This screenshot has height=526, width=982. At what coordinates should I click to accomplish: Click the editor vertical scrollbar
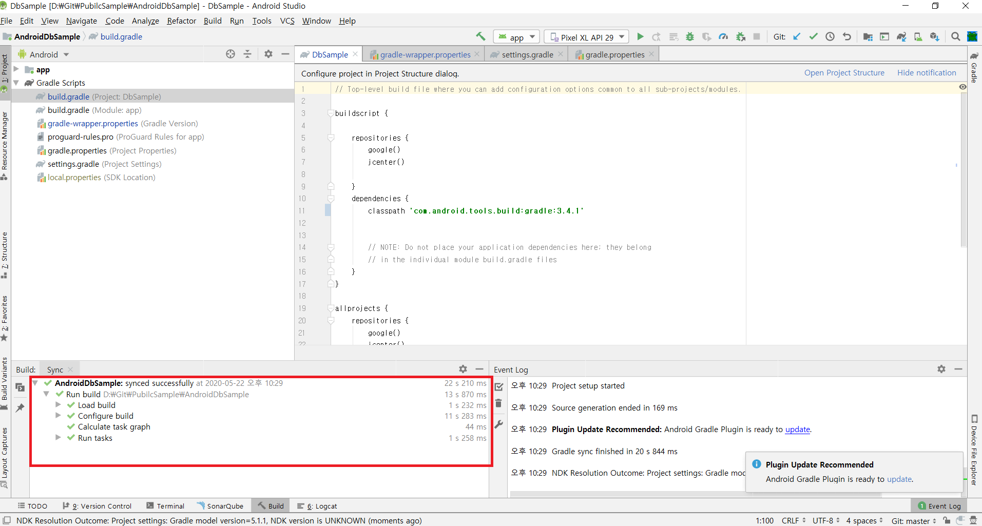pos(964,169)
